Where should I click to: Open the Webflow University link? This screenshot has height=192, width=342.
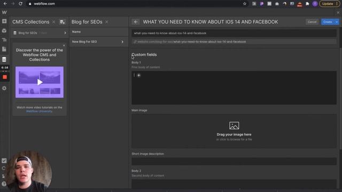(x=39, y=111)
